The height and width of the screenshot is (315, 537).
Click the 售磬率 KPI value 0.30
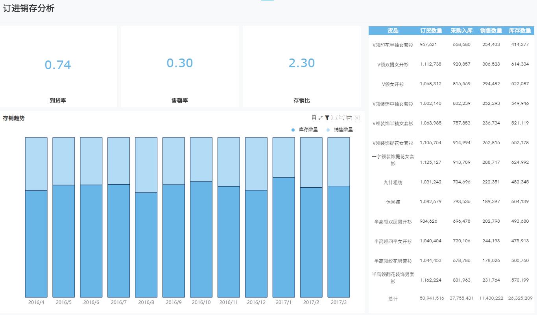pos(180,63)
